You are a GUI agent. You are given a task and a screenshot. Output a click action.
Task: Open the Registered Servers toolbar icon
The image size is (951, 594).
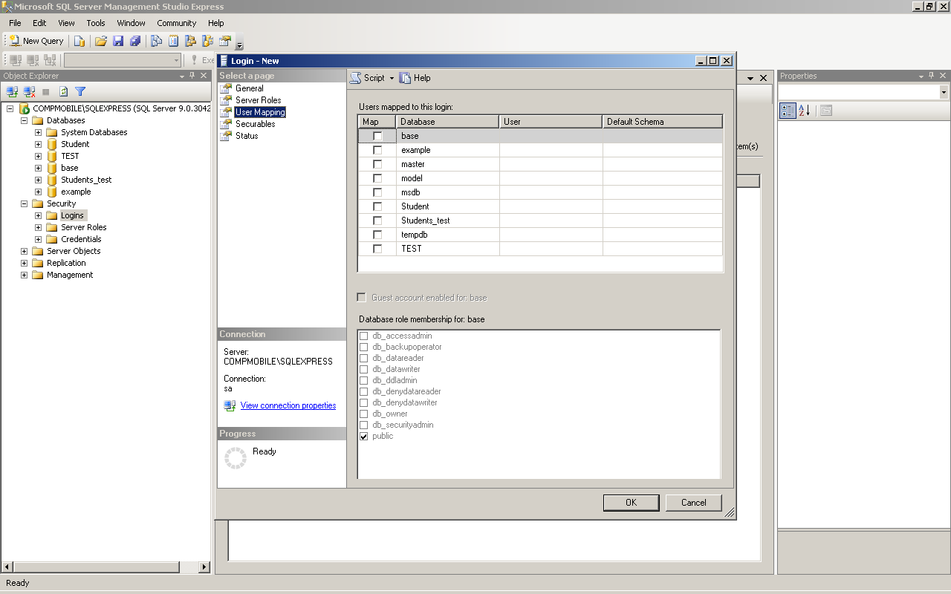point(157,41)
